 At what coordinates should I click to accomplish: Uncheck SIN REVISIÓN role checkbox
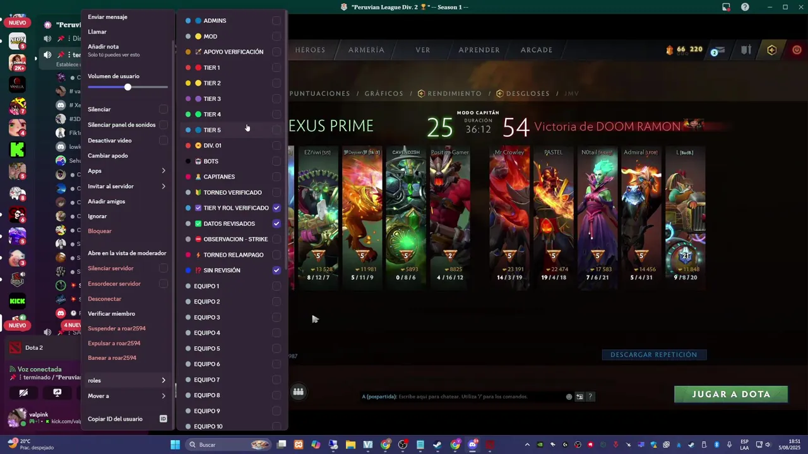click(276, 271)
